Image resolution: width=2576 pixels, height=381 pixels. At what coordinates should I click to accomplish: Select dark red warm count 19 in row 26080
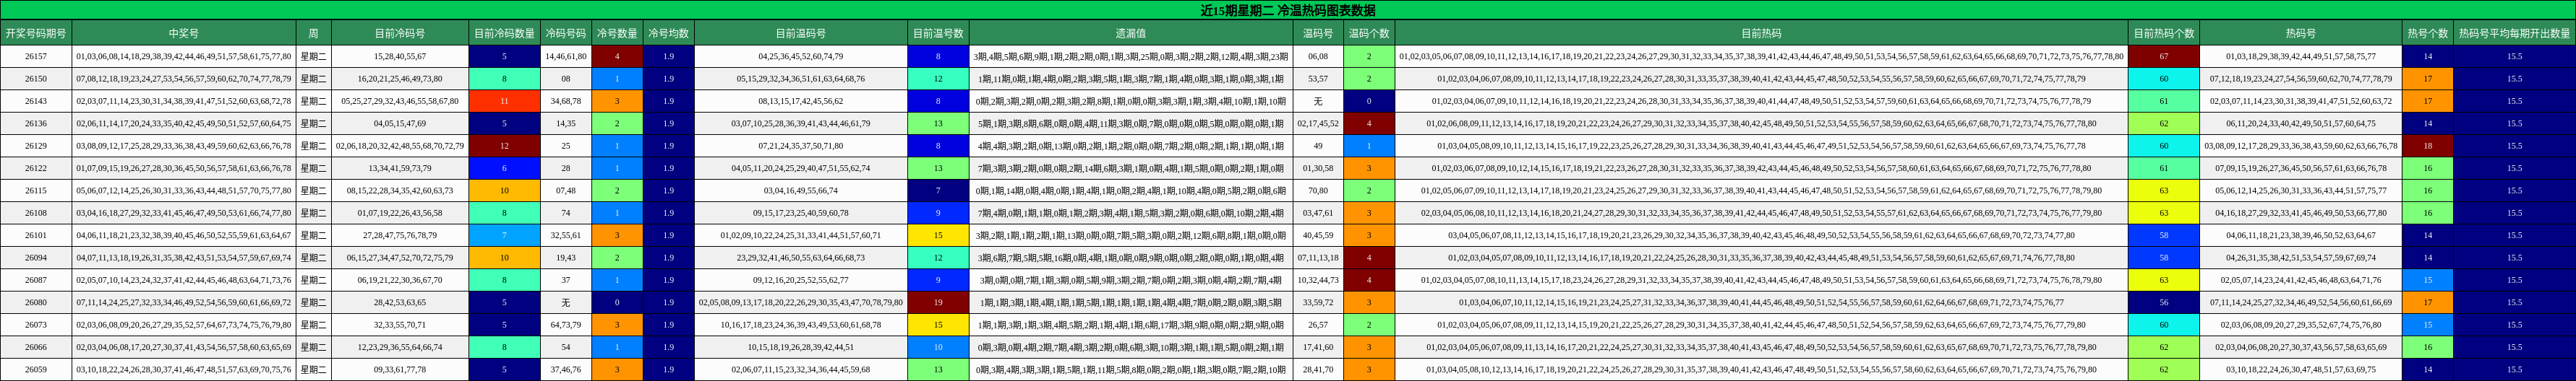pos(938,302)
